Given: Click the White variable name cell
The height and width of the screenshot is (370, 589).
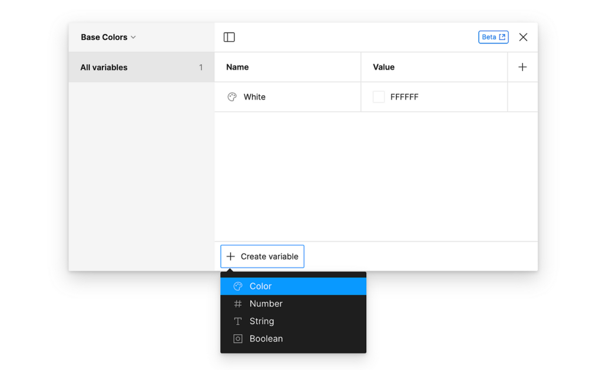Looking at the screenshot, I should pos(254,97).
